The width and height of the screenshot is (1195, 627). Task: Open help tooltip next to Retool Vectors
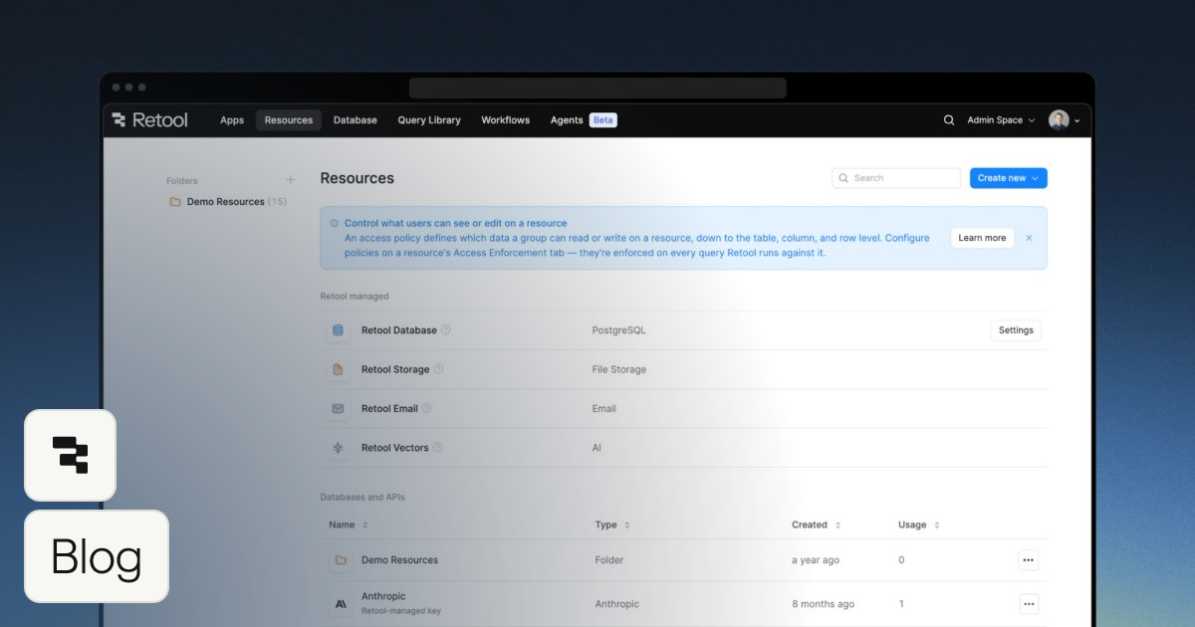coord(437,448)
